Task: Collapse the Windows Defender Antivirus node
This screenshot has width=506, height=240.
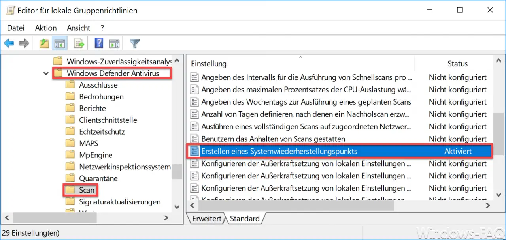Action: tap(47, 73)
